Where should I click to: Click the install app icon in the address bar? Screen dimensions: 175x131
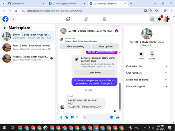(x=146, y=11)
